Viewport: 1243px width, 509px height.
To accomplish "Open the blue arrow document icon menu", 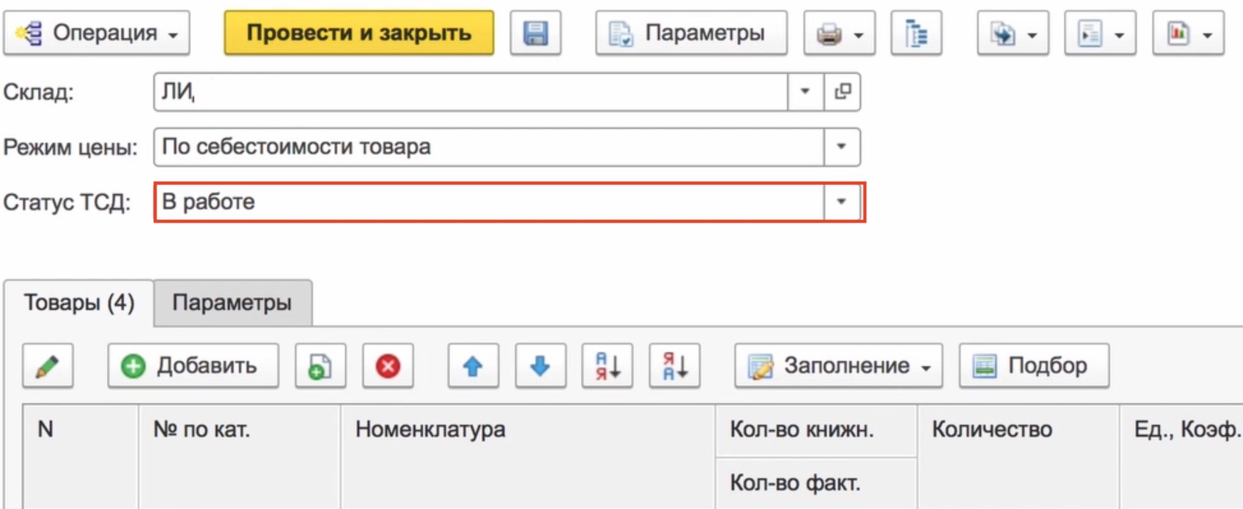I will (1012, 33).
